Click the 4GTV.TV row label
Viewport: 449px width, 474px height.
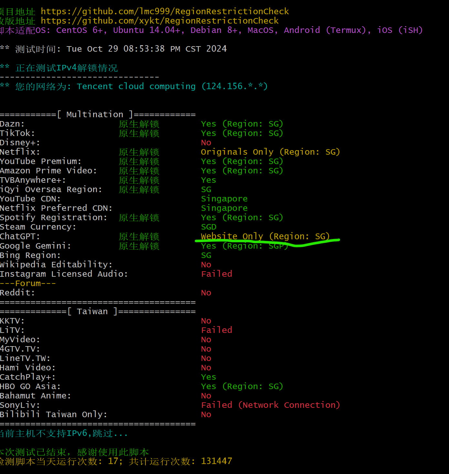[x=20, y=349]
